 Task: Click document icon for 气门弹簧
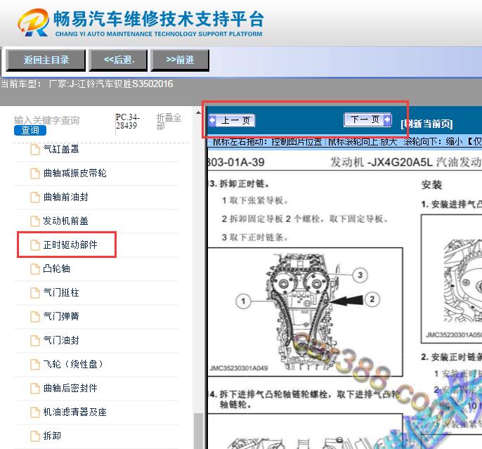coord(35,316)
